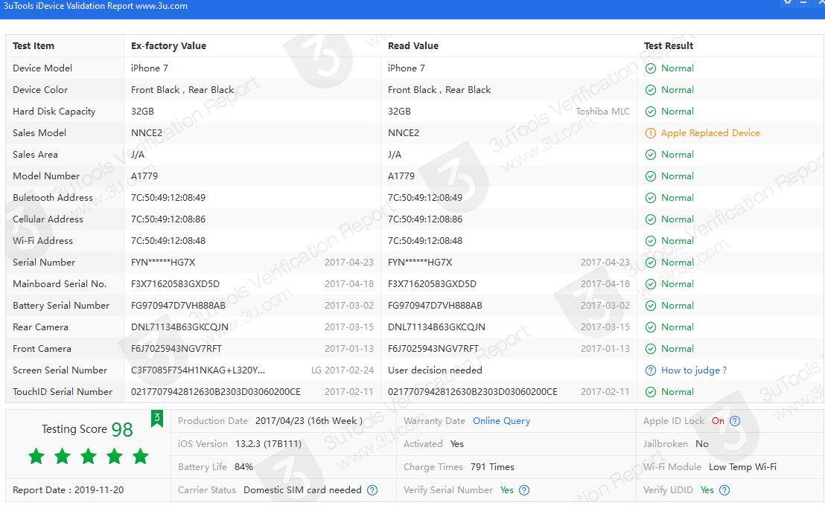
Task: Click the Verify UDID help icon
Action: (724, 490)
